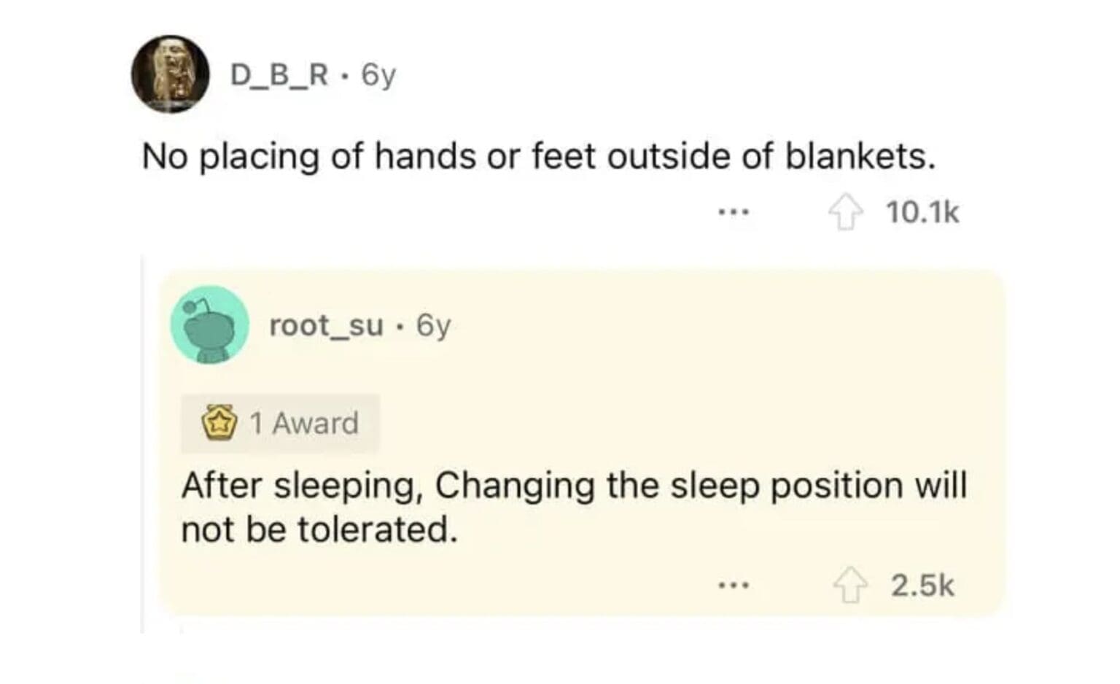1120x684 pixels.
Task: Click D_B_R's profile avatar
Action: coord(171,74)
